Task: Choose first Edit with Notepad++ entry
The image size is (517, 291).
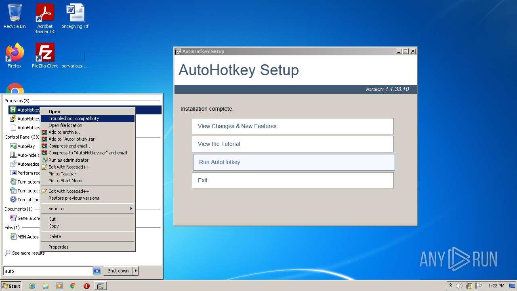Action: click(88, 167)
